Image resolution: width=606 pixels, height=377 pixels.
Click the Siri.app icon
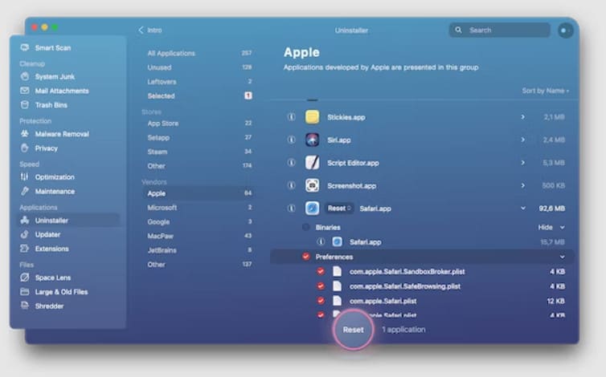pos(312,140)
